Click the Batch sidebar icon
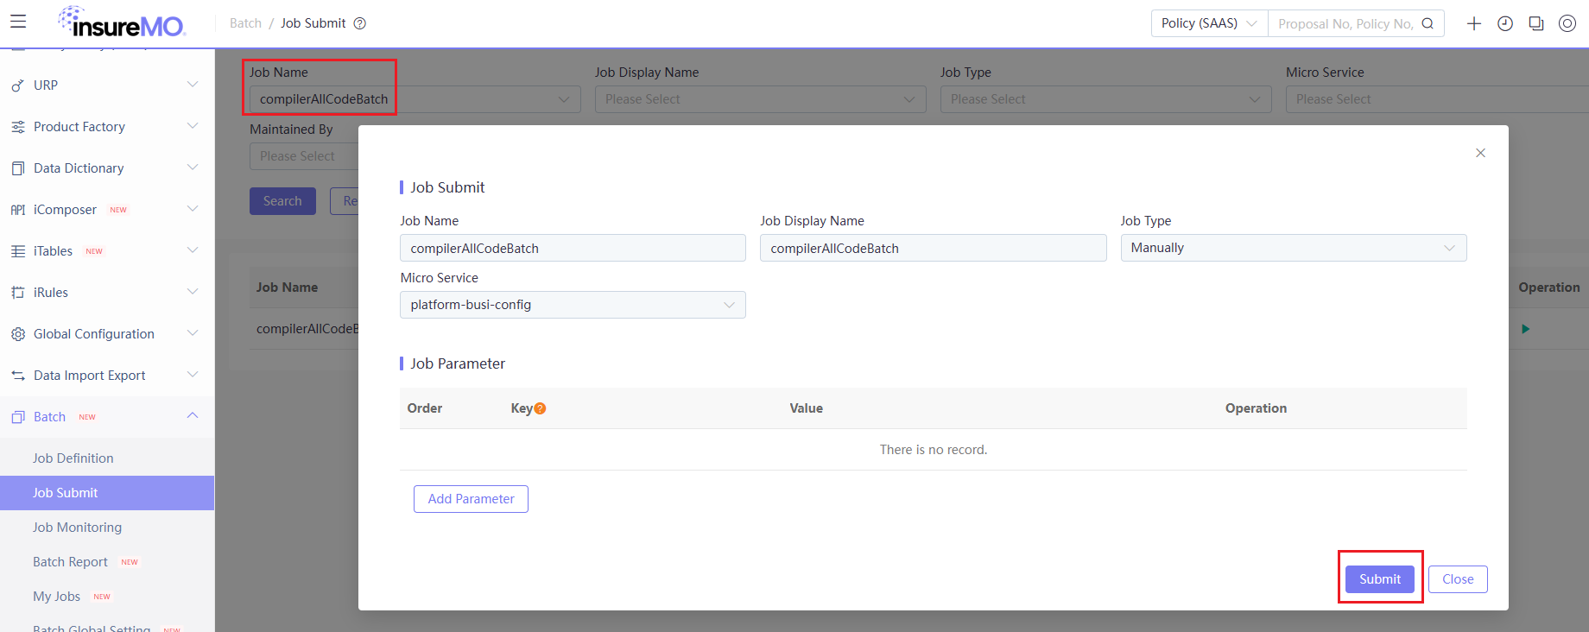 tap(17, 417)
